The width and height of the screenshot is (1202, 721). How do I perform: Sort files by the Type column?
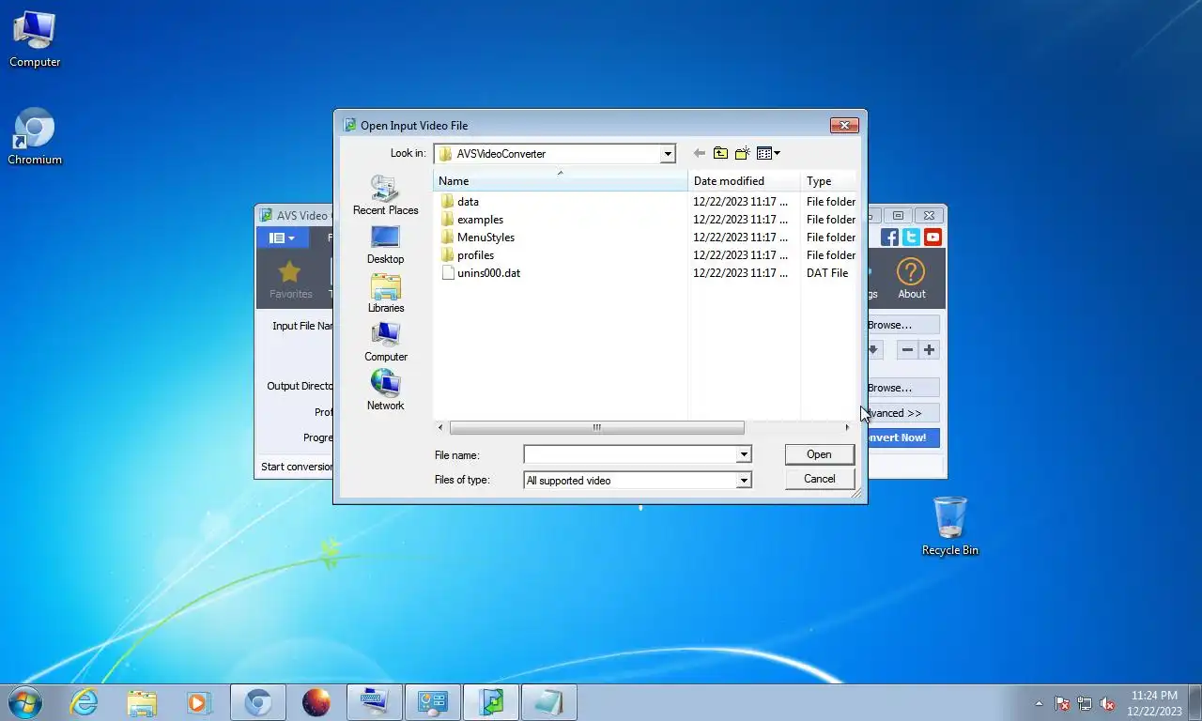pyautogui.click(x=828, y=180)
